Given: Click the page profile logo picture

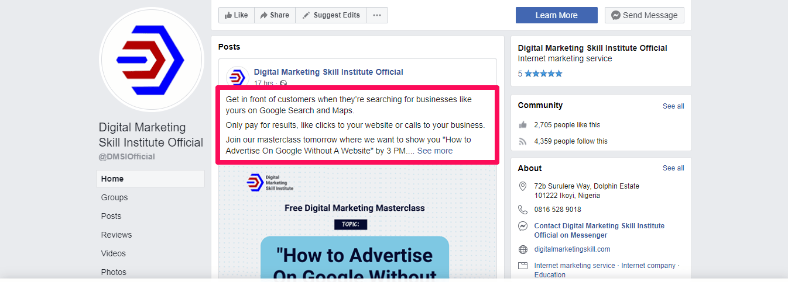Looking at the screenshot, I should tap(152, 60).
